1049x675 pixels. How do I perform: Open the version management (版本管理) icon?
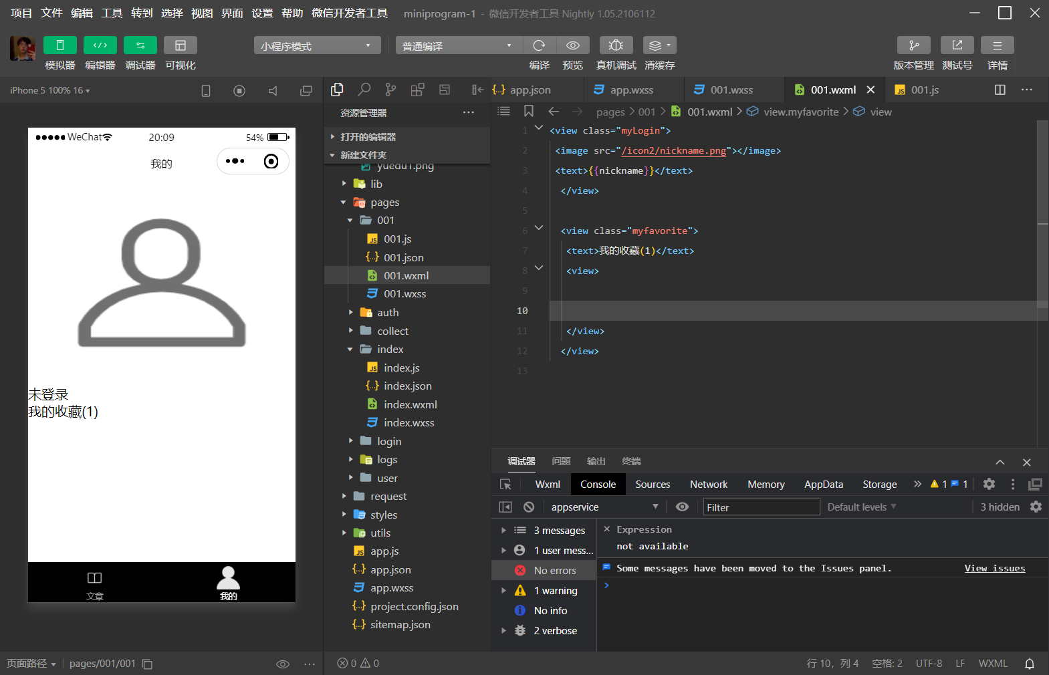(913, 45)
